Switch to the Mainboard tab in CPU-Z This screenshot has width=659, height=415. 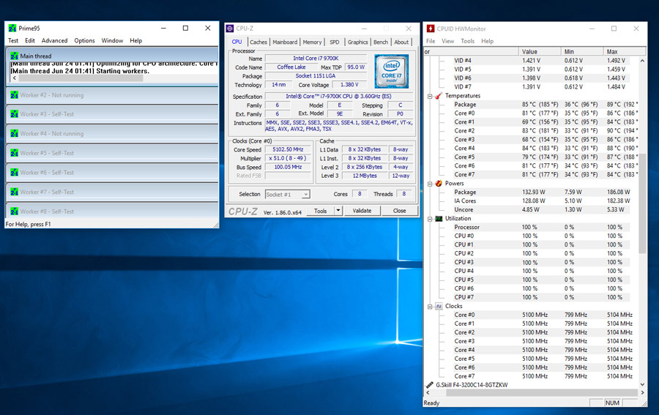pos(285,42)
